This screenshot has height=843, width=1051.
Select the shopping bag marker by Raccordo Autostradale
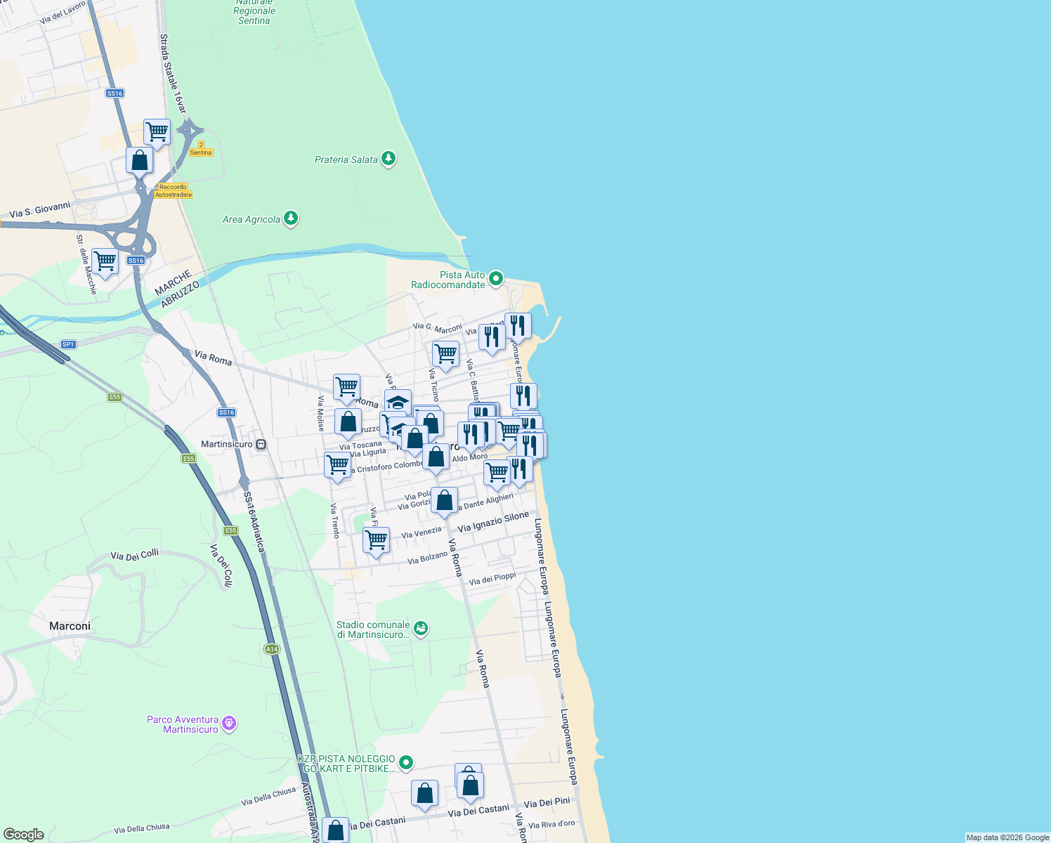[138, 160]
